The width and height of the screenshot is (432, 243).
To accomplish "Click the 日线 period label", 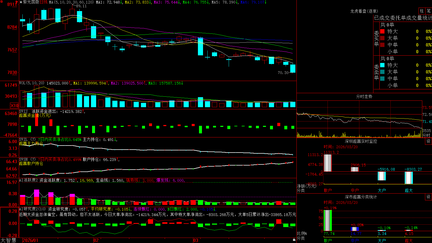I will [x=43, y=2].
